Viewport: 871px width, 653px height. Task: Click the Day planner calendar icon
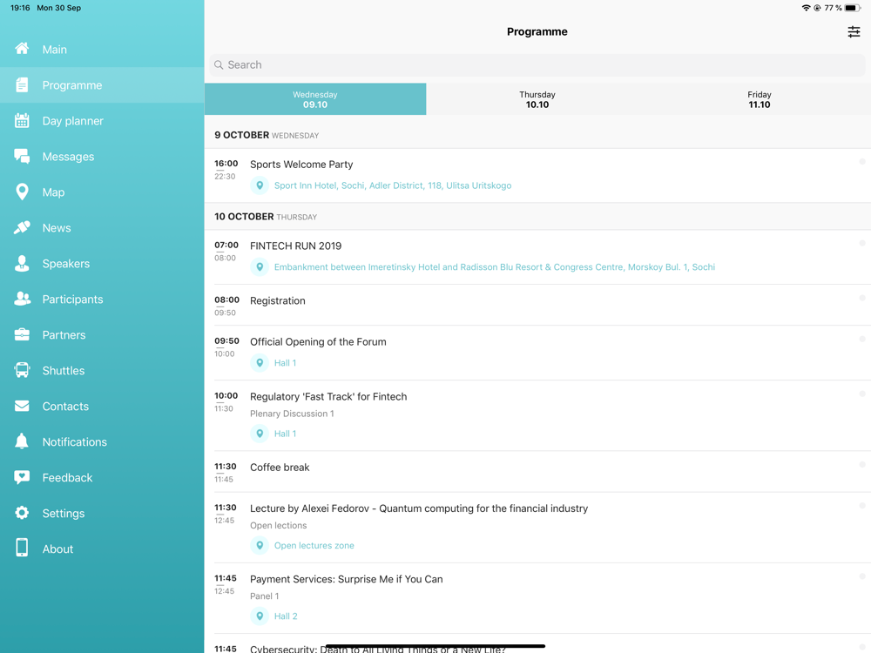22,120
